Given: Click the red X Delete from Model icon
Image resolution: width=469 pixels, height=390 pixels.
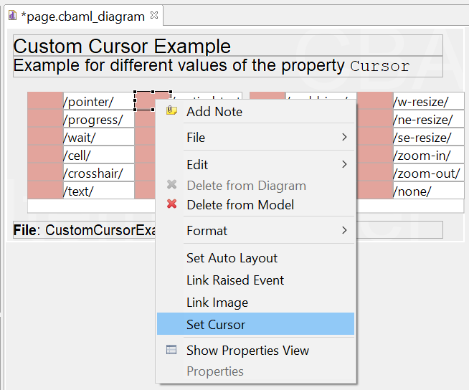Looking at the screenshot, I should (x=171, y=204).
